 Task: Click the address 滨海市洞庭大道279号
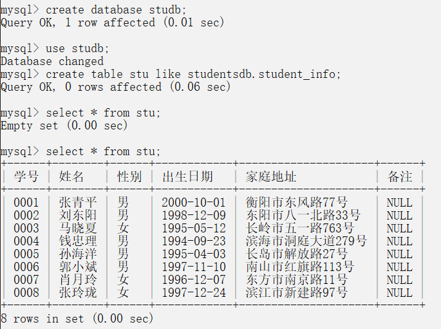[x=306, y=241]
